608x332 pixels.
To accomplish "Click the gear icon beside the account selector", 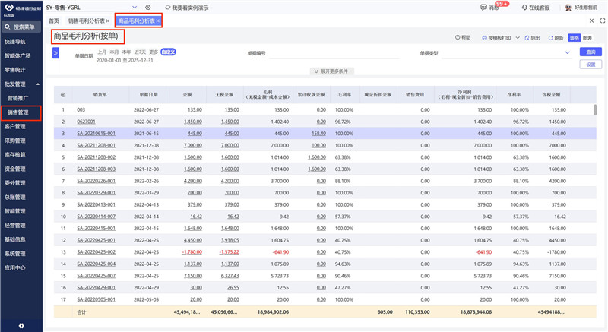I will [148, 7].
